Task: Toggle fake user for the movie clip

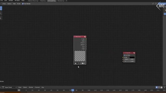Action: click(81, 63)
